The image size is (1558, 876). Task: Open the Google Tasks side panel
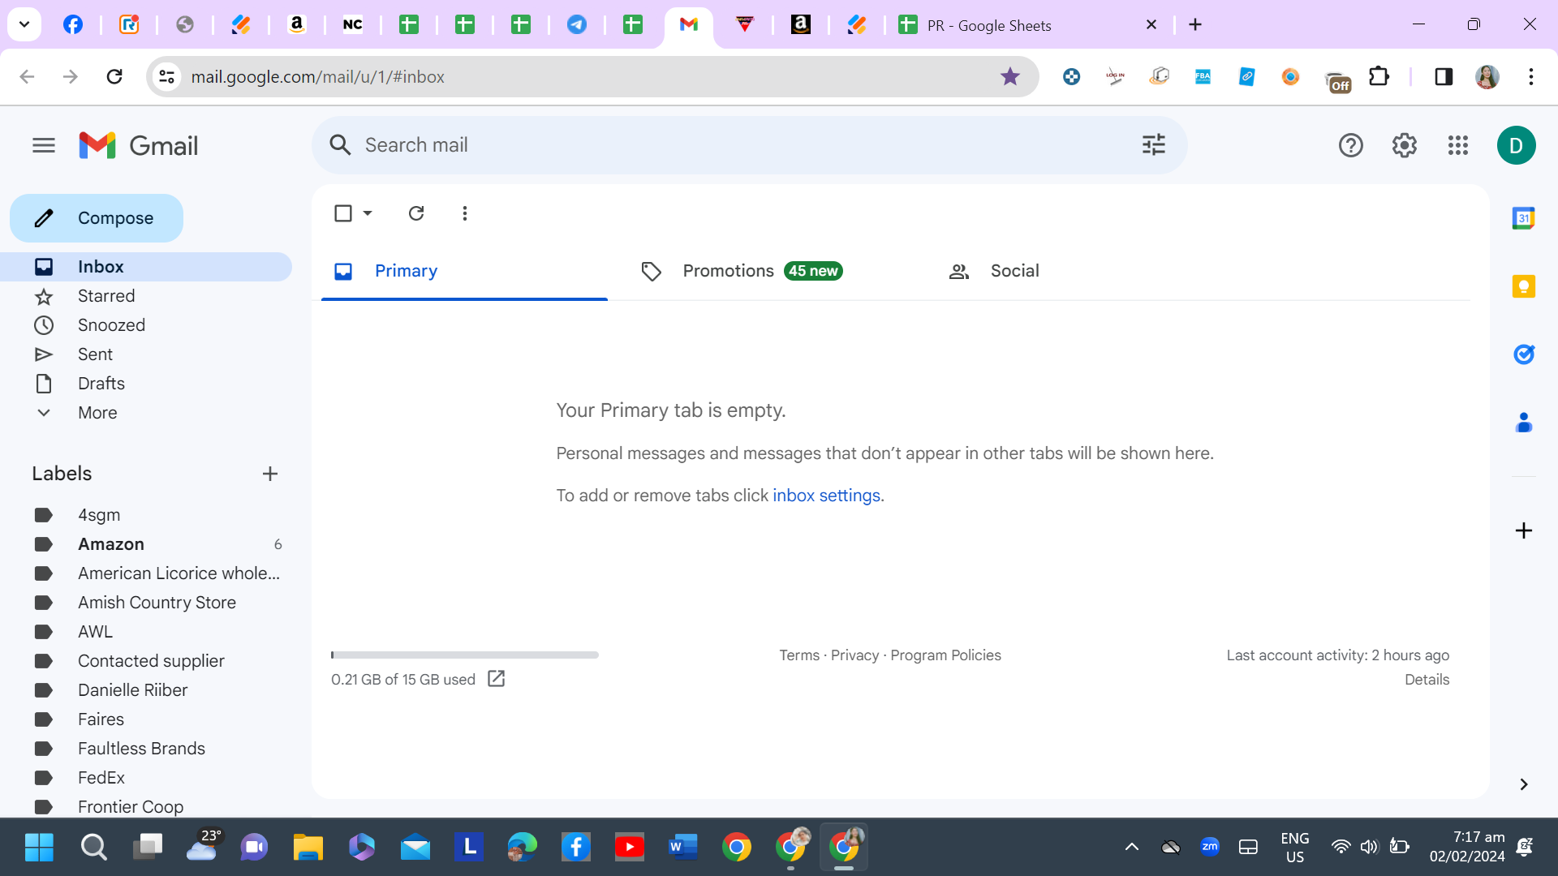click(1523, 354)
